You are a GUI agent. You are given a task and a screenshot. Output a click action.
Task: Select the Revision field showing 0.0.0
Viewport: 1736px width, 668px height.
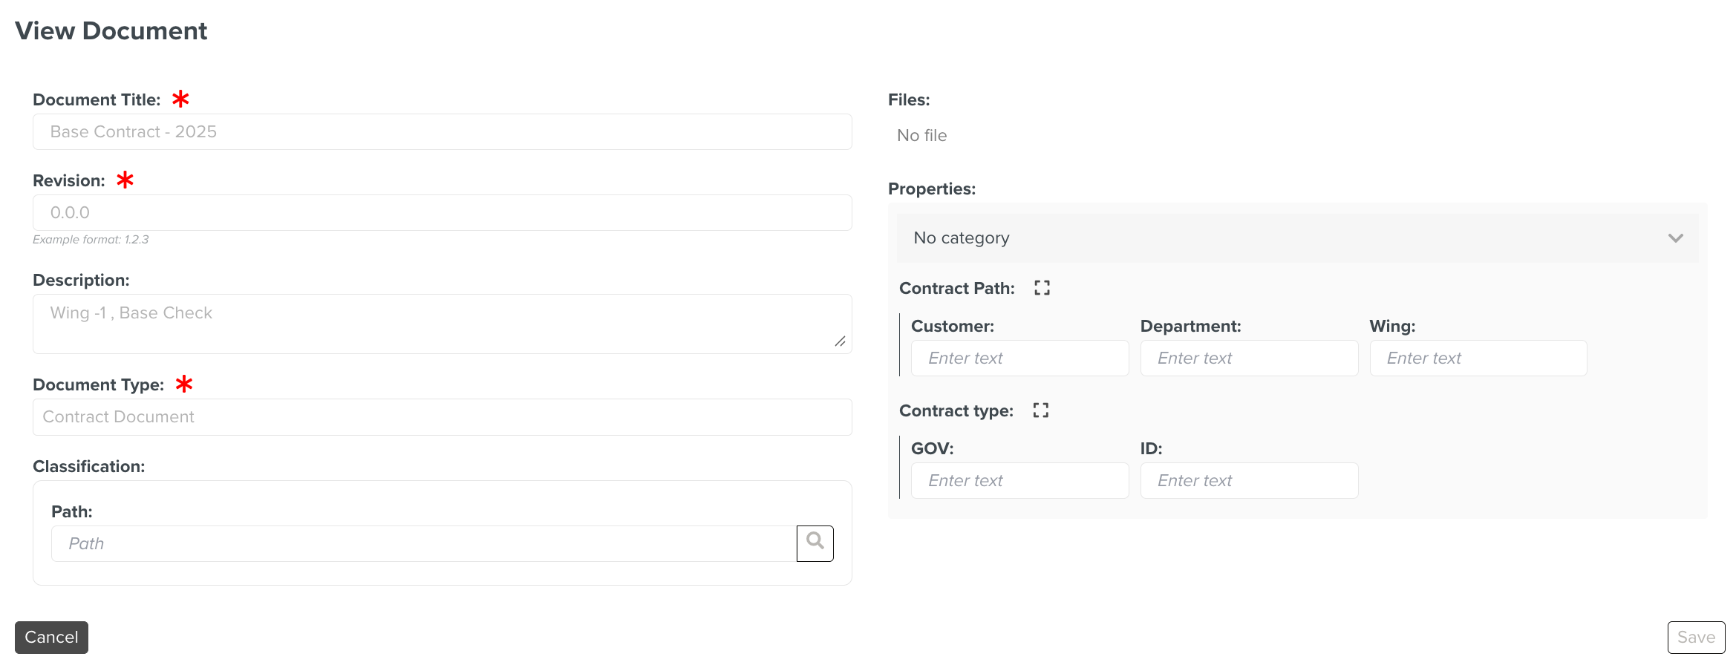coord(442,212)
